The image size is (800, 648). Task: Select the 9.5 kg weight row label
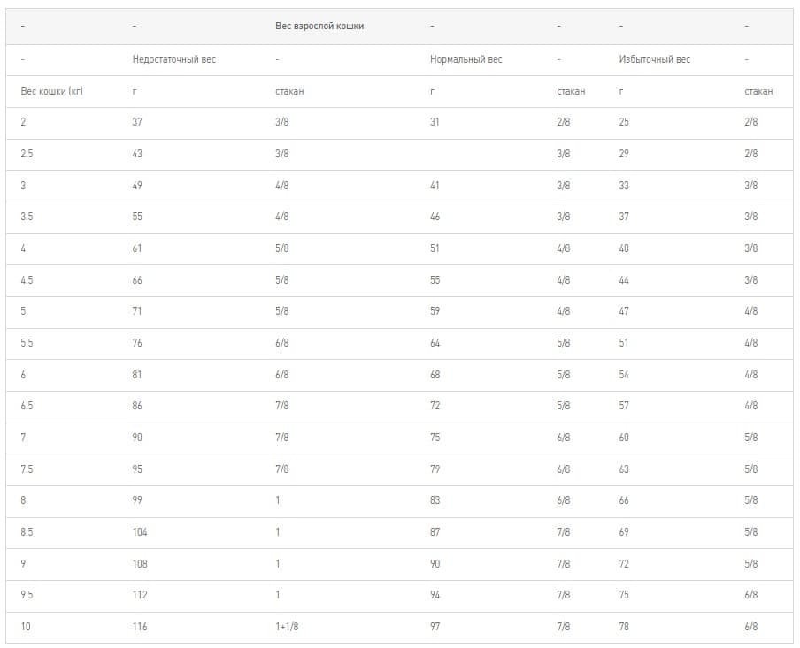[27, 595]
